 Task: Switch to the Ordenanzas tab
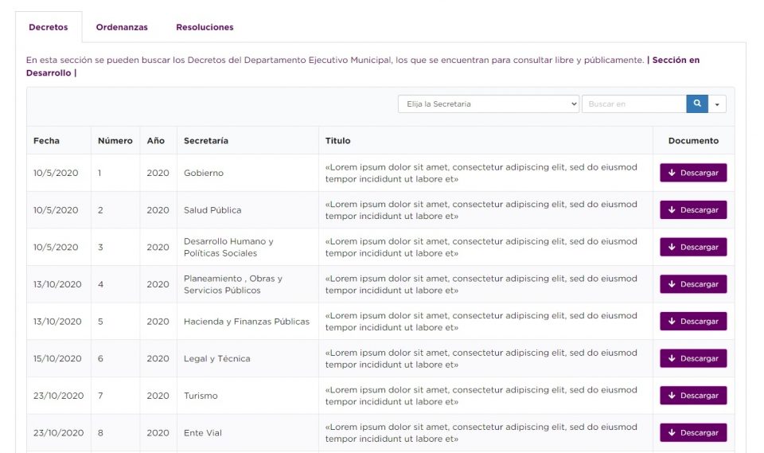click(x=122, y=27)
